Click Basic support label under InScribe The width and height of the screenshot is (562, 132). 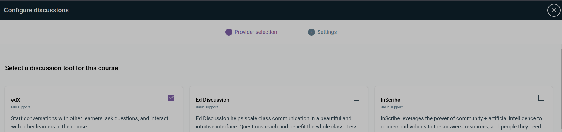coord(391,107)
